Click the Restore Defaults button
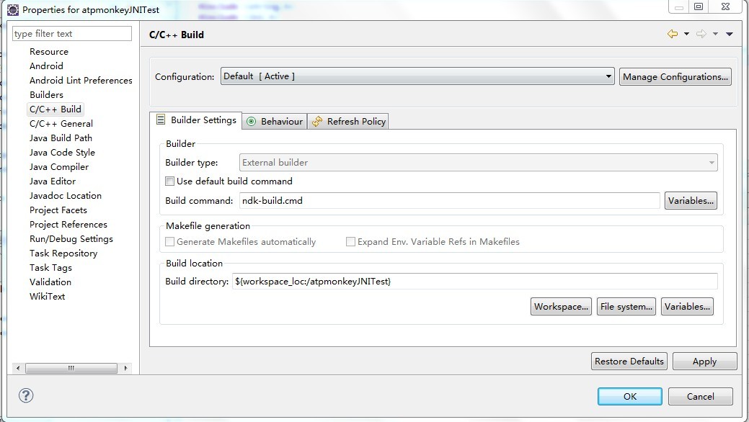This screenshot has height=422, width=749. pos(629,362)
